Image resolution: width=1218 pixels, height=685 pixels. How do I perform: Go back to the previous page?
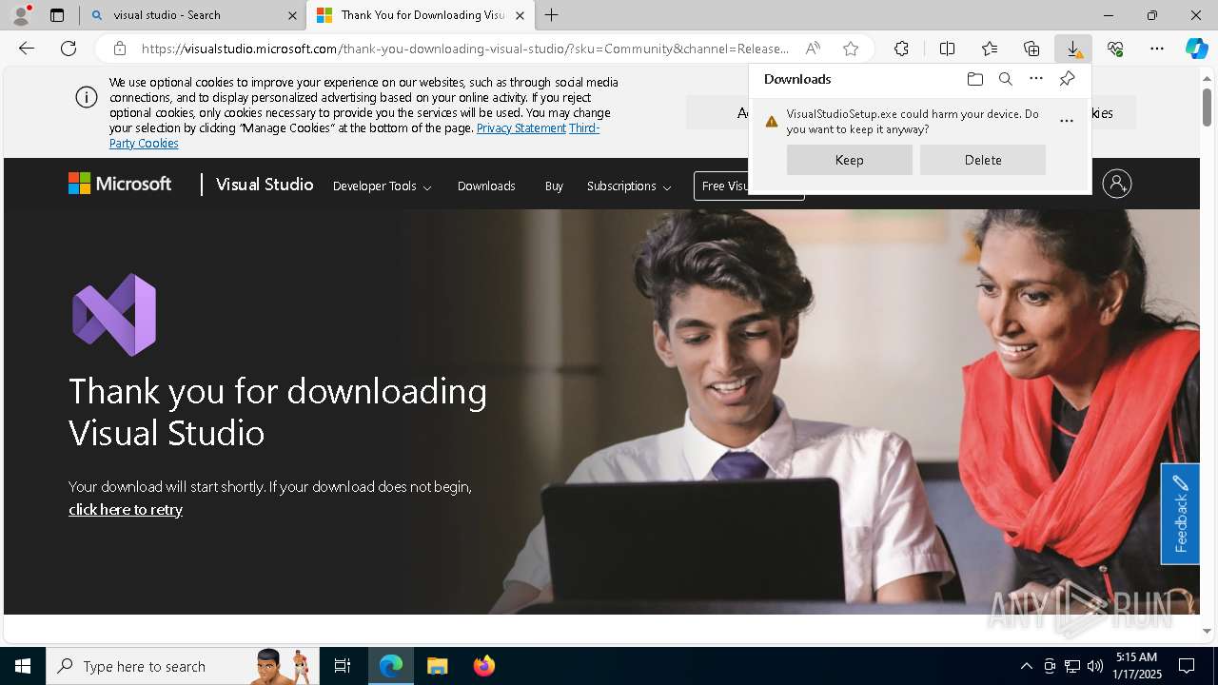[27, 49]
